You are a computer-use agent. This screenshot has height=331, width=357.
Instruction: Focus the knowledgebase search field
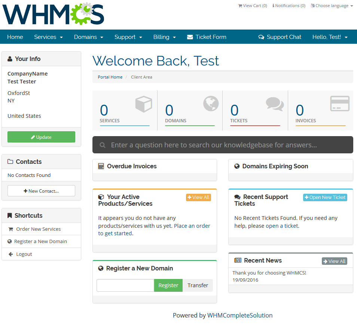[x=223, y=145]
